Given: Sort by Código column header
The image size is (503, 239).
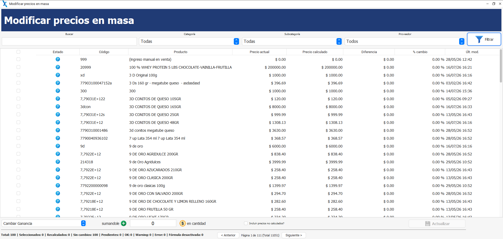Looking at the screenshot, I should (x=104, y=52).
